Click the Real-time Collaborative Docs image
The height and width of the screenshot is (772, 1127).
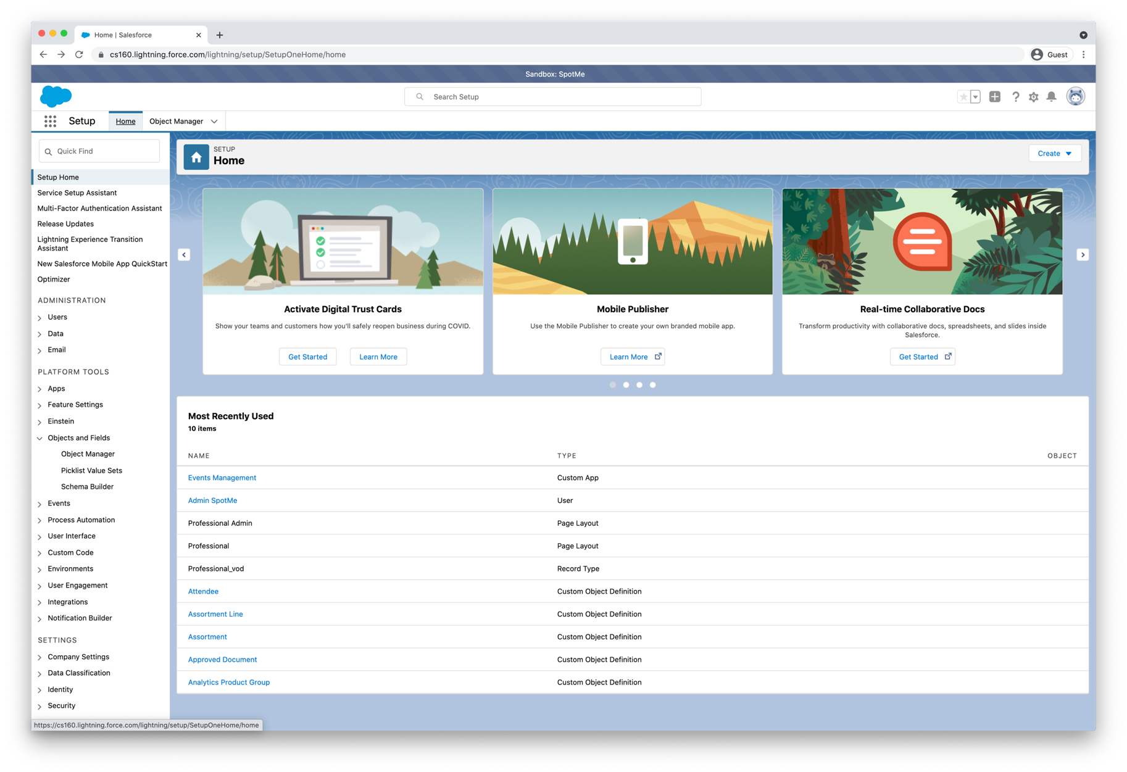point(922,241)
